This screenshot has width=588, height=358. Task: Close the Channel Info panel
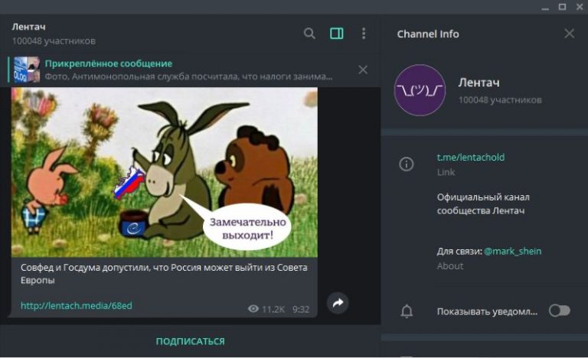coord(570,34)
